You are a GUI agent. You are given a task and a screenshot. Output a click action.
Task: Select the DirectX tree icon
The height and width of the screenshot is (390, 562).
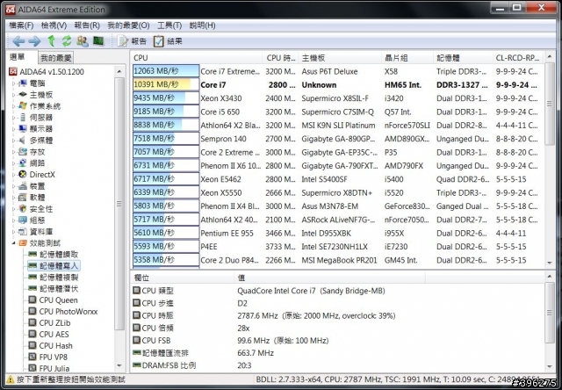tap(23, 175)
